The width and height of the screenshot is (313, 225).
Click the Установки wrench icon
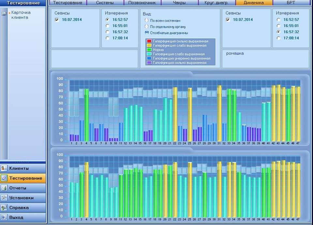click(x=4, y=198)
